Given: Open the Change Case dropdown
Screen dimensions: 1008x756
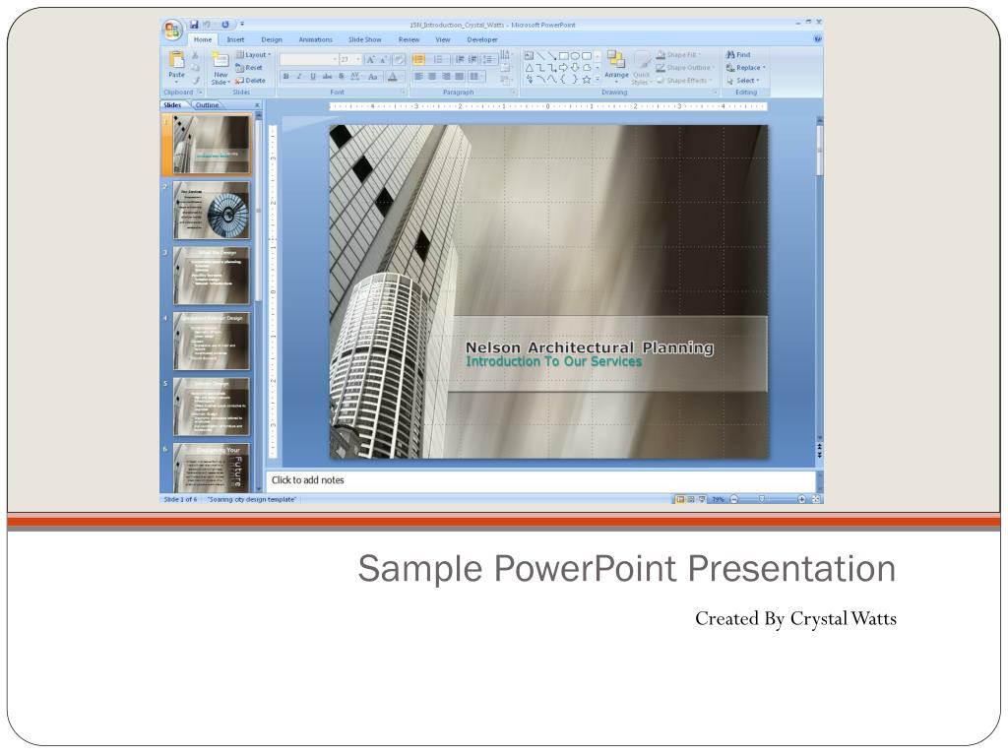Looking at the screenshot, I should pos(373,77).
